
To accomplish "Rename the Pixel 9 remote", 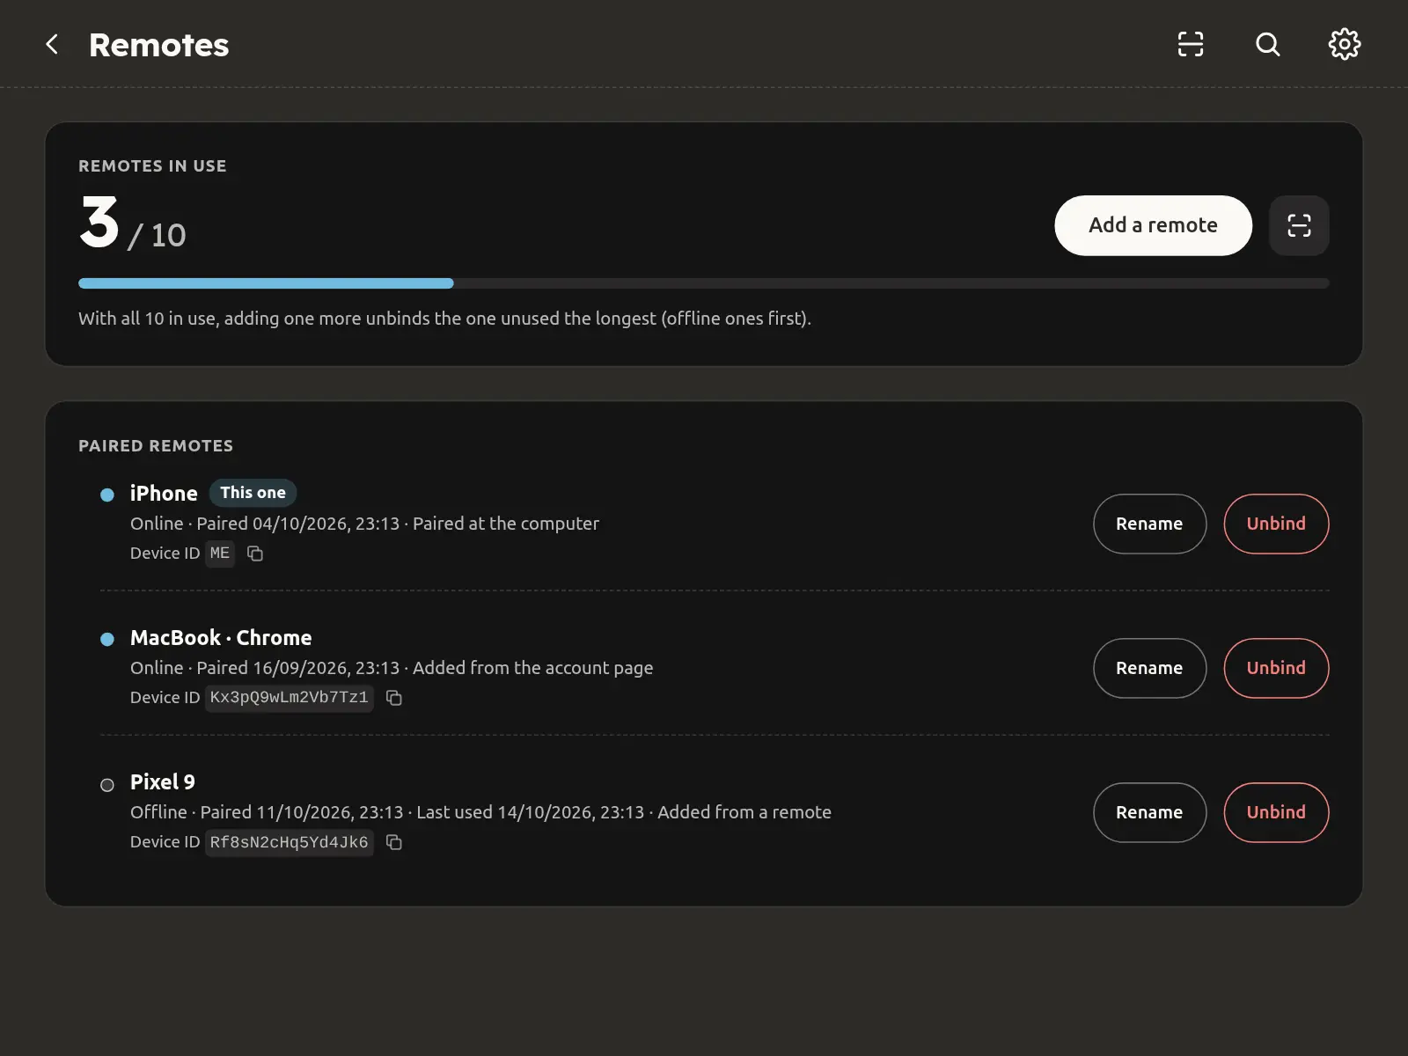I will pos(1149,812).
